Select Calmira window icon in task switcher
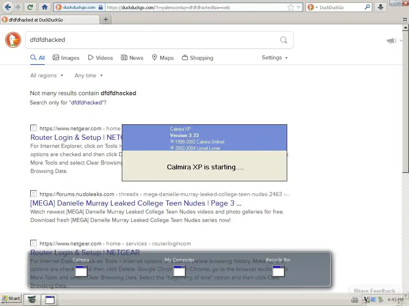Image resolution: width=409 pixels, height=306 pixels. click(81, 271)
